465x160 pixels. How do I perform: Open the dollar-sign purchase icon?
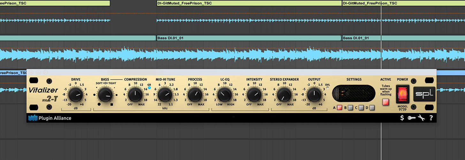point(402,118)
